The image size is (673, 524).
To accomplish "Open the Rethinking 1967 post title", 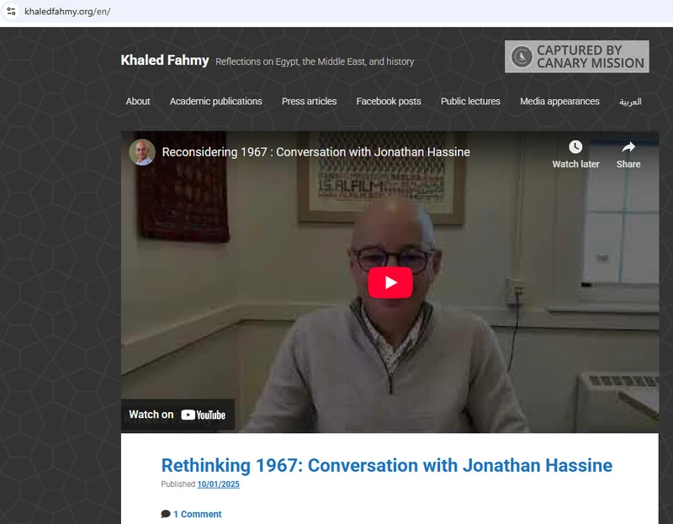I will [x=387, y=465].
